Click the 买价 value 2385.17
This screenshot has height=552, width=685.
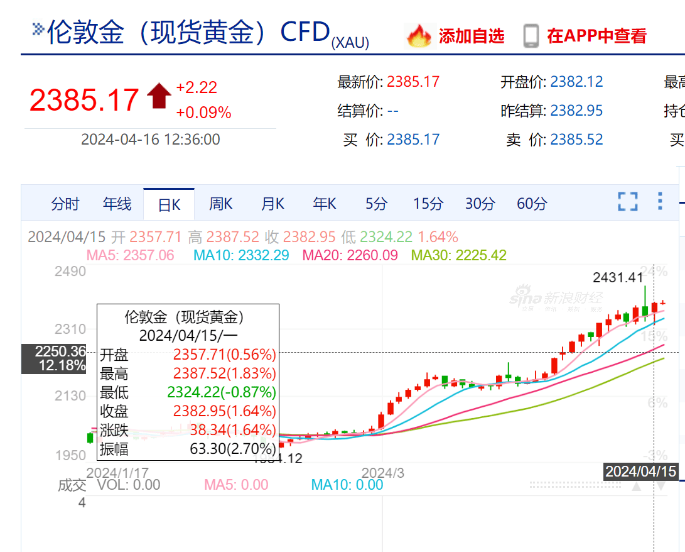pos(413,140)
